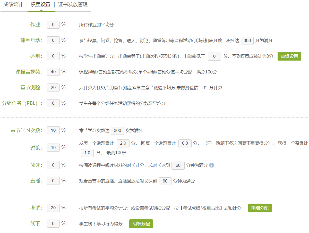309x233 pixels.
Task: Click the 获得一个赞累计 1.0 field
Action: 88,153
